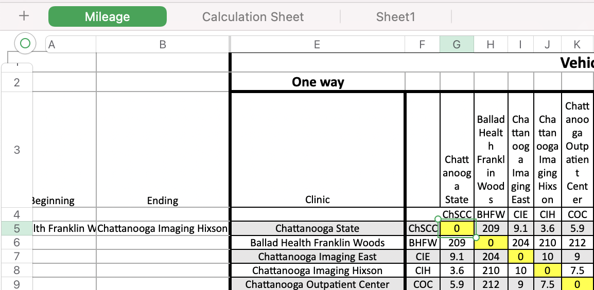Select the "Clinic" header cell

pos(318,200)
